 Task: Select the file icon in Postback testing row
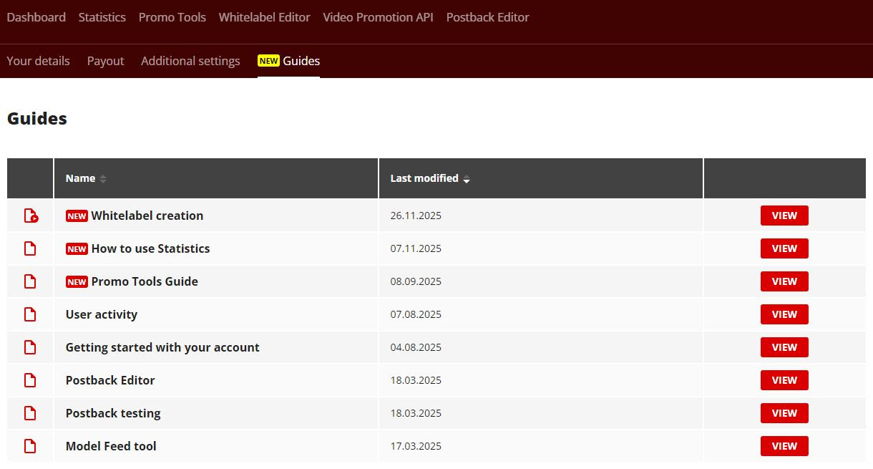pyautogui.click(x=30, y=413)
